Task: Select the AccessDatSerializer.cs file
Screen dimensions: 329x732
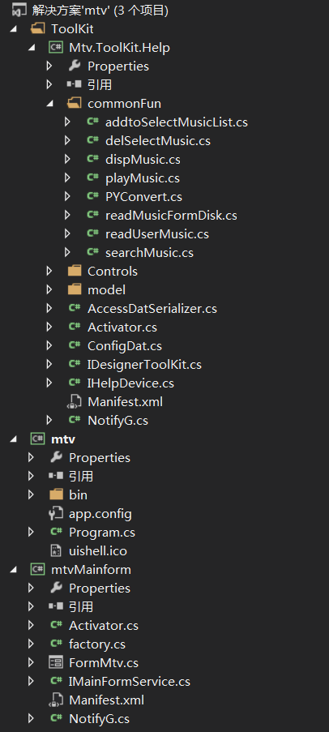Action: pyautogui.click(x=152, y=309)
